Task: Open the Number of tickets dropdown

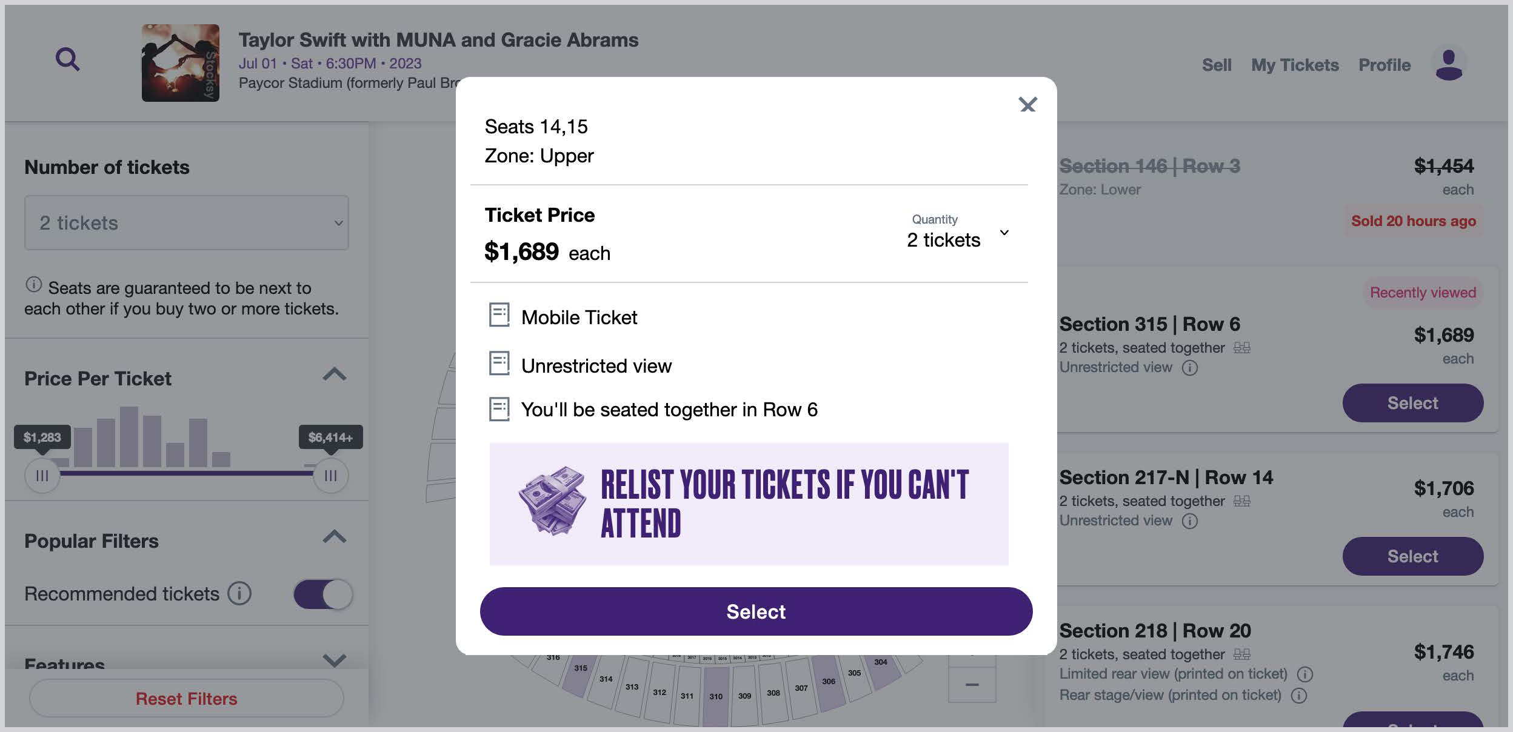Action: pos(186,223)
